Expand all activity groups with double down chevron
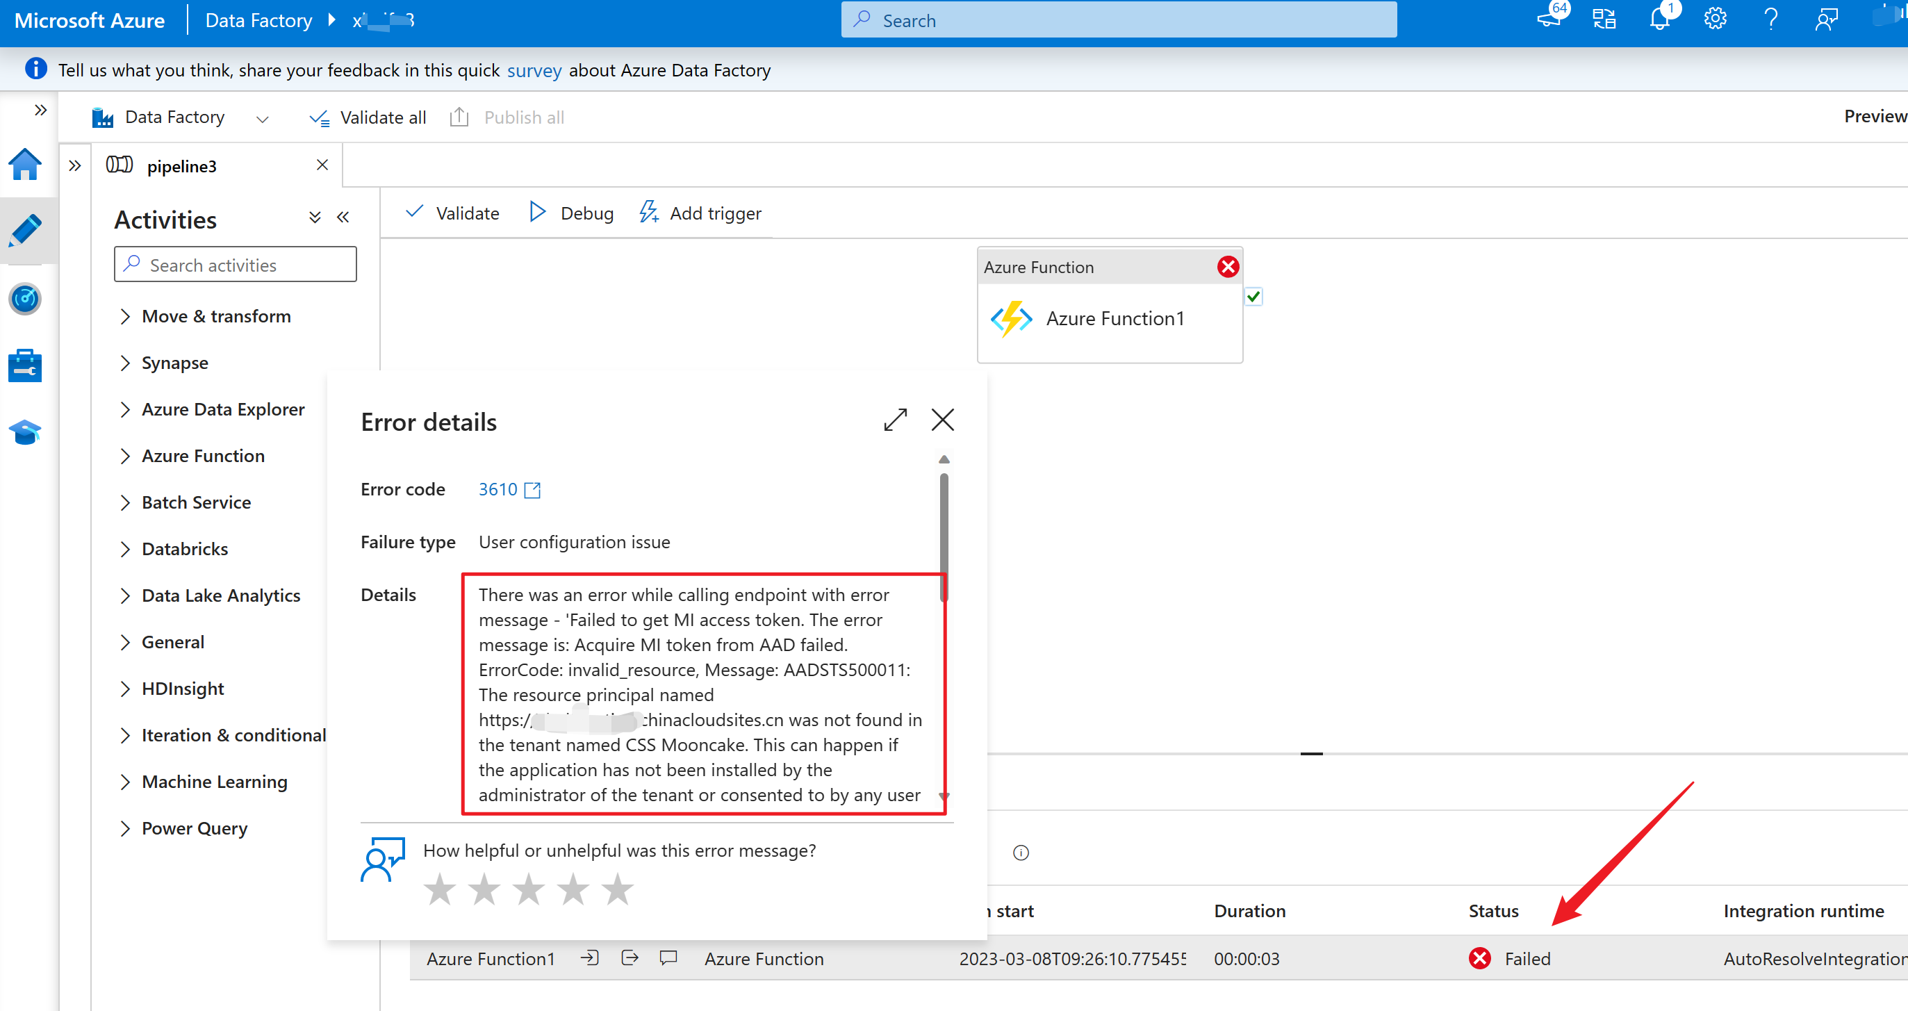This screenshot has width=1908, height=1011. point(315,217)
